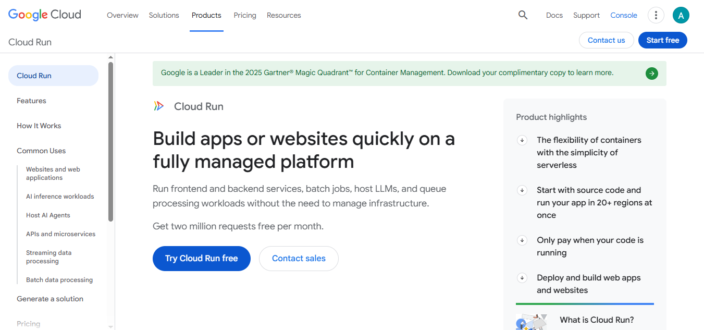Click the "Product highlights" heading
704x330 pixels.
[551, 117]
